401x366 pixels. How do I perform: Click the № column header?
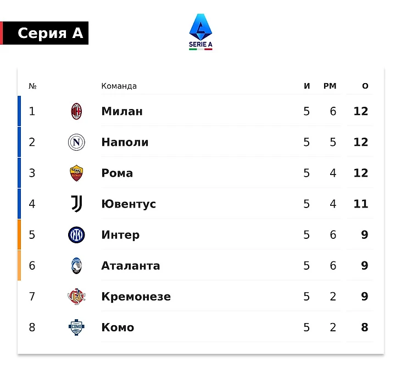pyautogui.click(x=32, y=86)
